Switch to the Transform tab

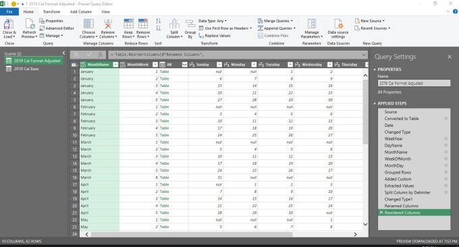51,11
